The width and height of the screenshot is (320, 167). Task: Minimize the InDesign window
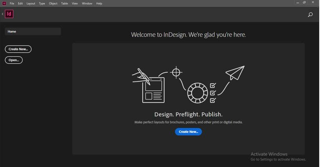298,3
